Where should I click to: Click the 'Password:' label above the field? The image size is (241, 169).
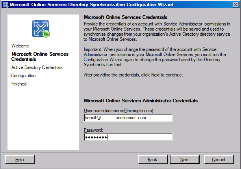coord(93,130)
